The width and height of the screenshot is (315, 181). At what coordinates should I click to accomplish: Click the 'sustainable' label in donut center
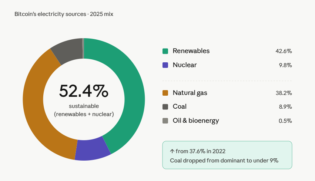[84, 106]
